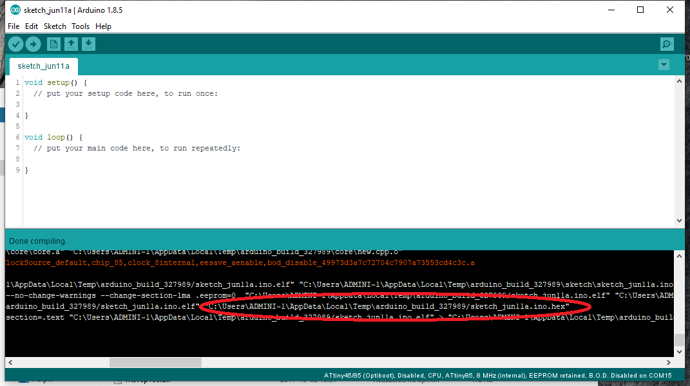
Task: Click line number 9 in gutter
Action: pyautogui.click(x=17, y=170)
